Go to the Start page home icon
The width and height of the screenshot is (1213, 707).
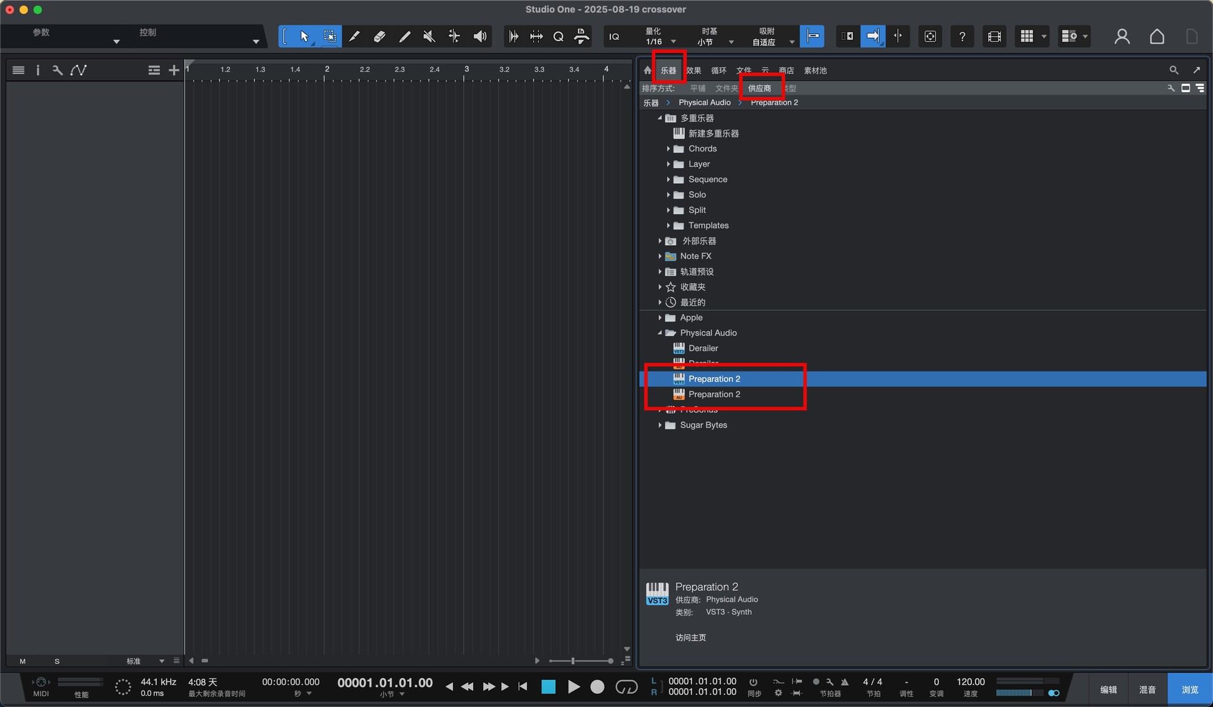tap(1157, 37)
